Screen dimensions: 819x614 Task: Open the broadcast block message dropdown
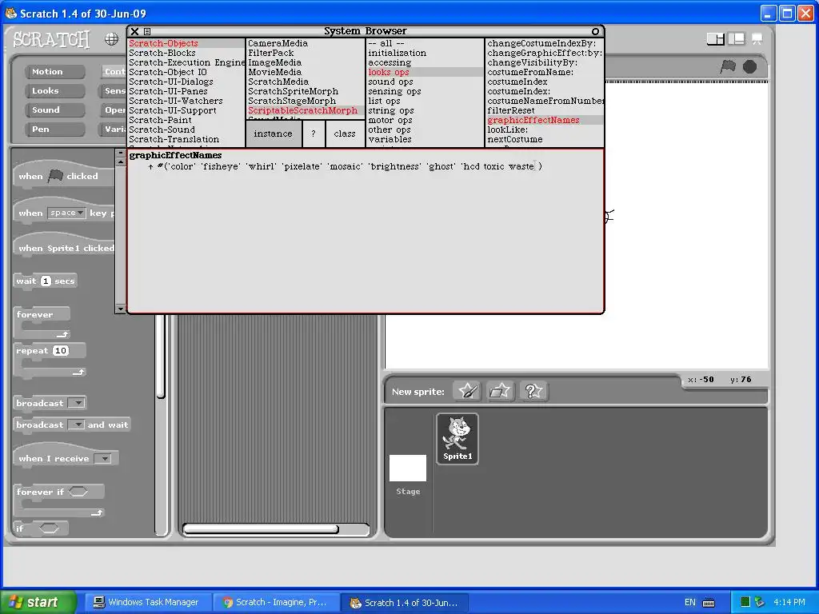click(77, 403)
